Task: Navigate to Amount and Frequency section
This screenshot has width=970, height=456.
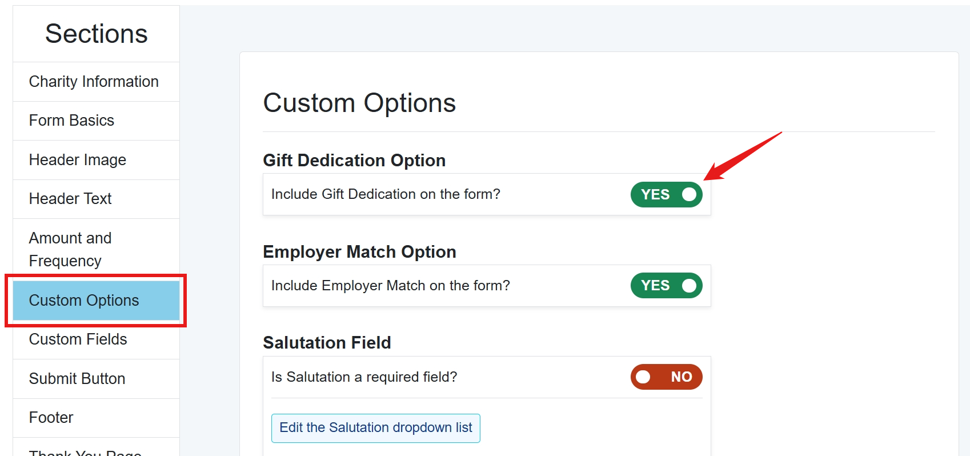Action: click(70, 249)
